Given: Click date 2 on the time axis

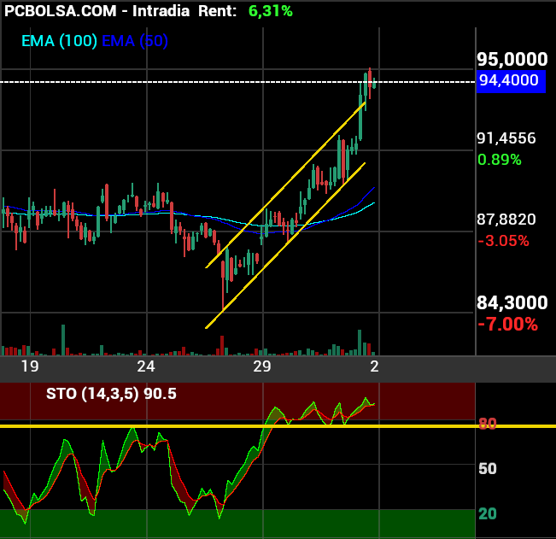Looking at the screenshot, I should pos(373,366).
